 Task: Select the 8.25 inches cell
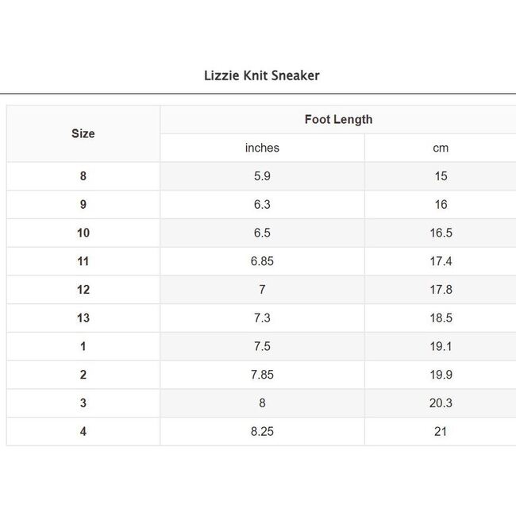262,432
